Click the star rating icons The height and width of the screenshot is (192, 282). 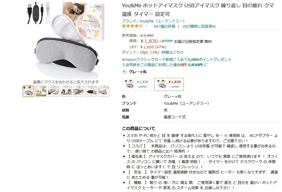pyautogui.click(x=132, y=26)
